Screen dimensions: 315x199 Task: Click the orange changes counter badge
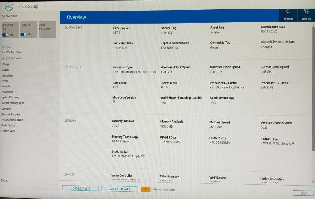tap(145, 189)
